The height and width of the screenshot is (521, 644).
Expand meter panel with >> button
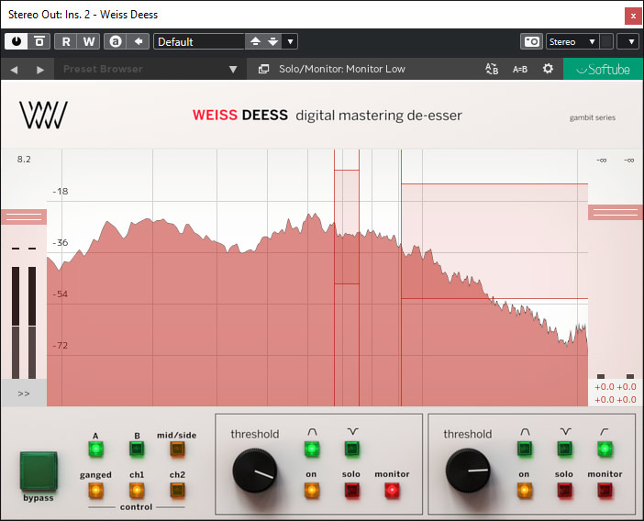(x=23, y=394)
